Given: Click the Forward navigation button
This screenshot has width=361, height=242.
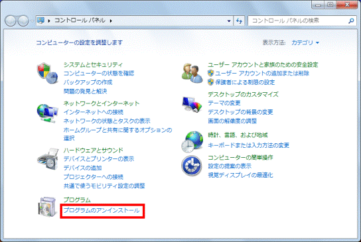Looking at the screenshot, I should pos(23,21).
